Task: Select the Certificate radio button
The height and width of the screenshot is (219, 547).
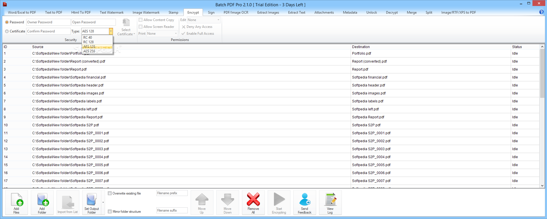Action: pyautogui.click(x=7, y=31)
